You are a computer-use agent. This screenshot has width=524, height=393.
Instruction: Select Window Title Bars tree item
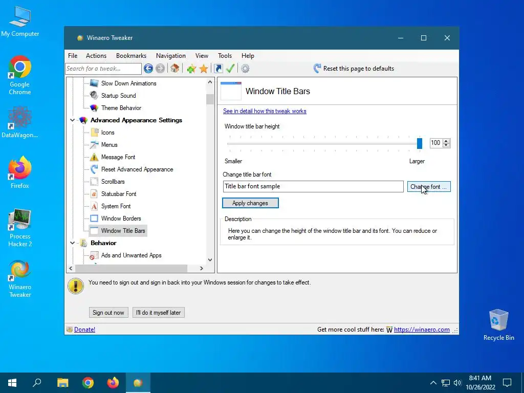click(x=123, y=231)
